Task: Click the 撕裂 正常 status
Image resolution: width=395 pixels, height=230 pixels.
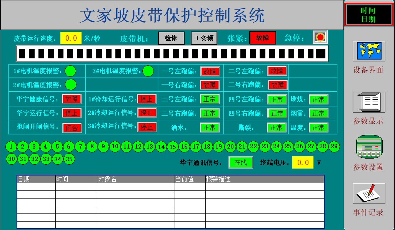Action: 277,127
